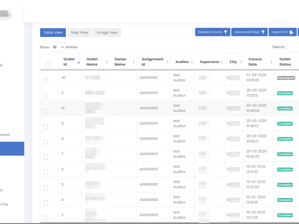Viewport: 299px width, 224px height.
Task: Open Advanced Filters
Action: pyautogui.click(x=249, y=32)
